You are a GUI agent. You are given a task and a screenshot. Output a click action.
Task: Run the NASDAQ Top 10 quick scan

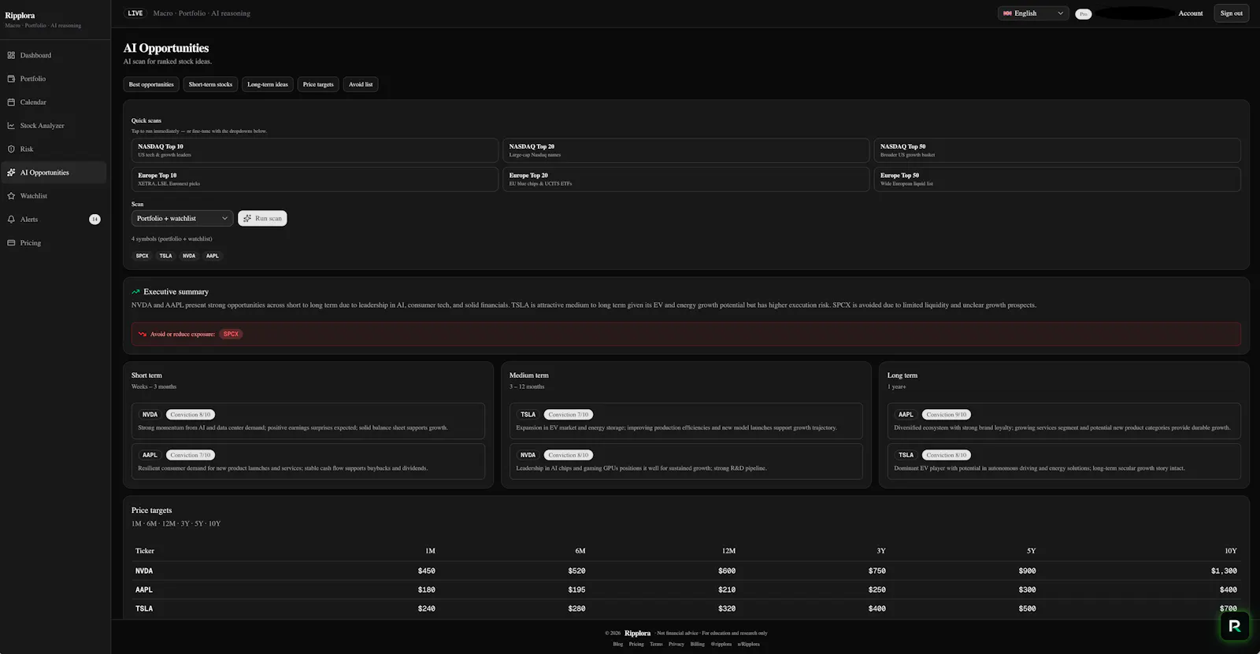[x=315, y=150]
